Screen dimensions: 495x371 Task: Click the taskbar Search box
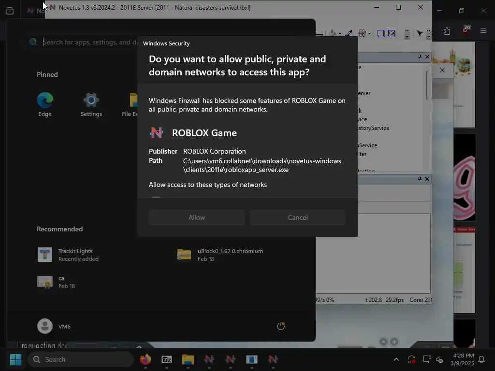coord(81,359)
